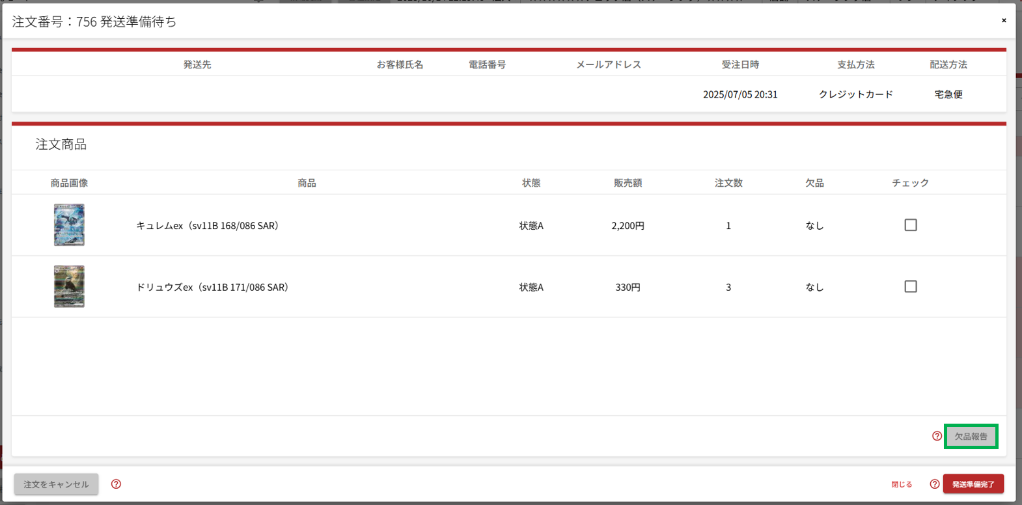
Task: Click the 閉じる link
Action: (902, 484)
